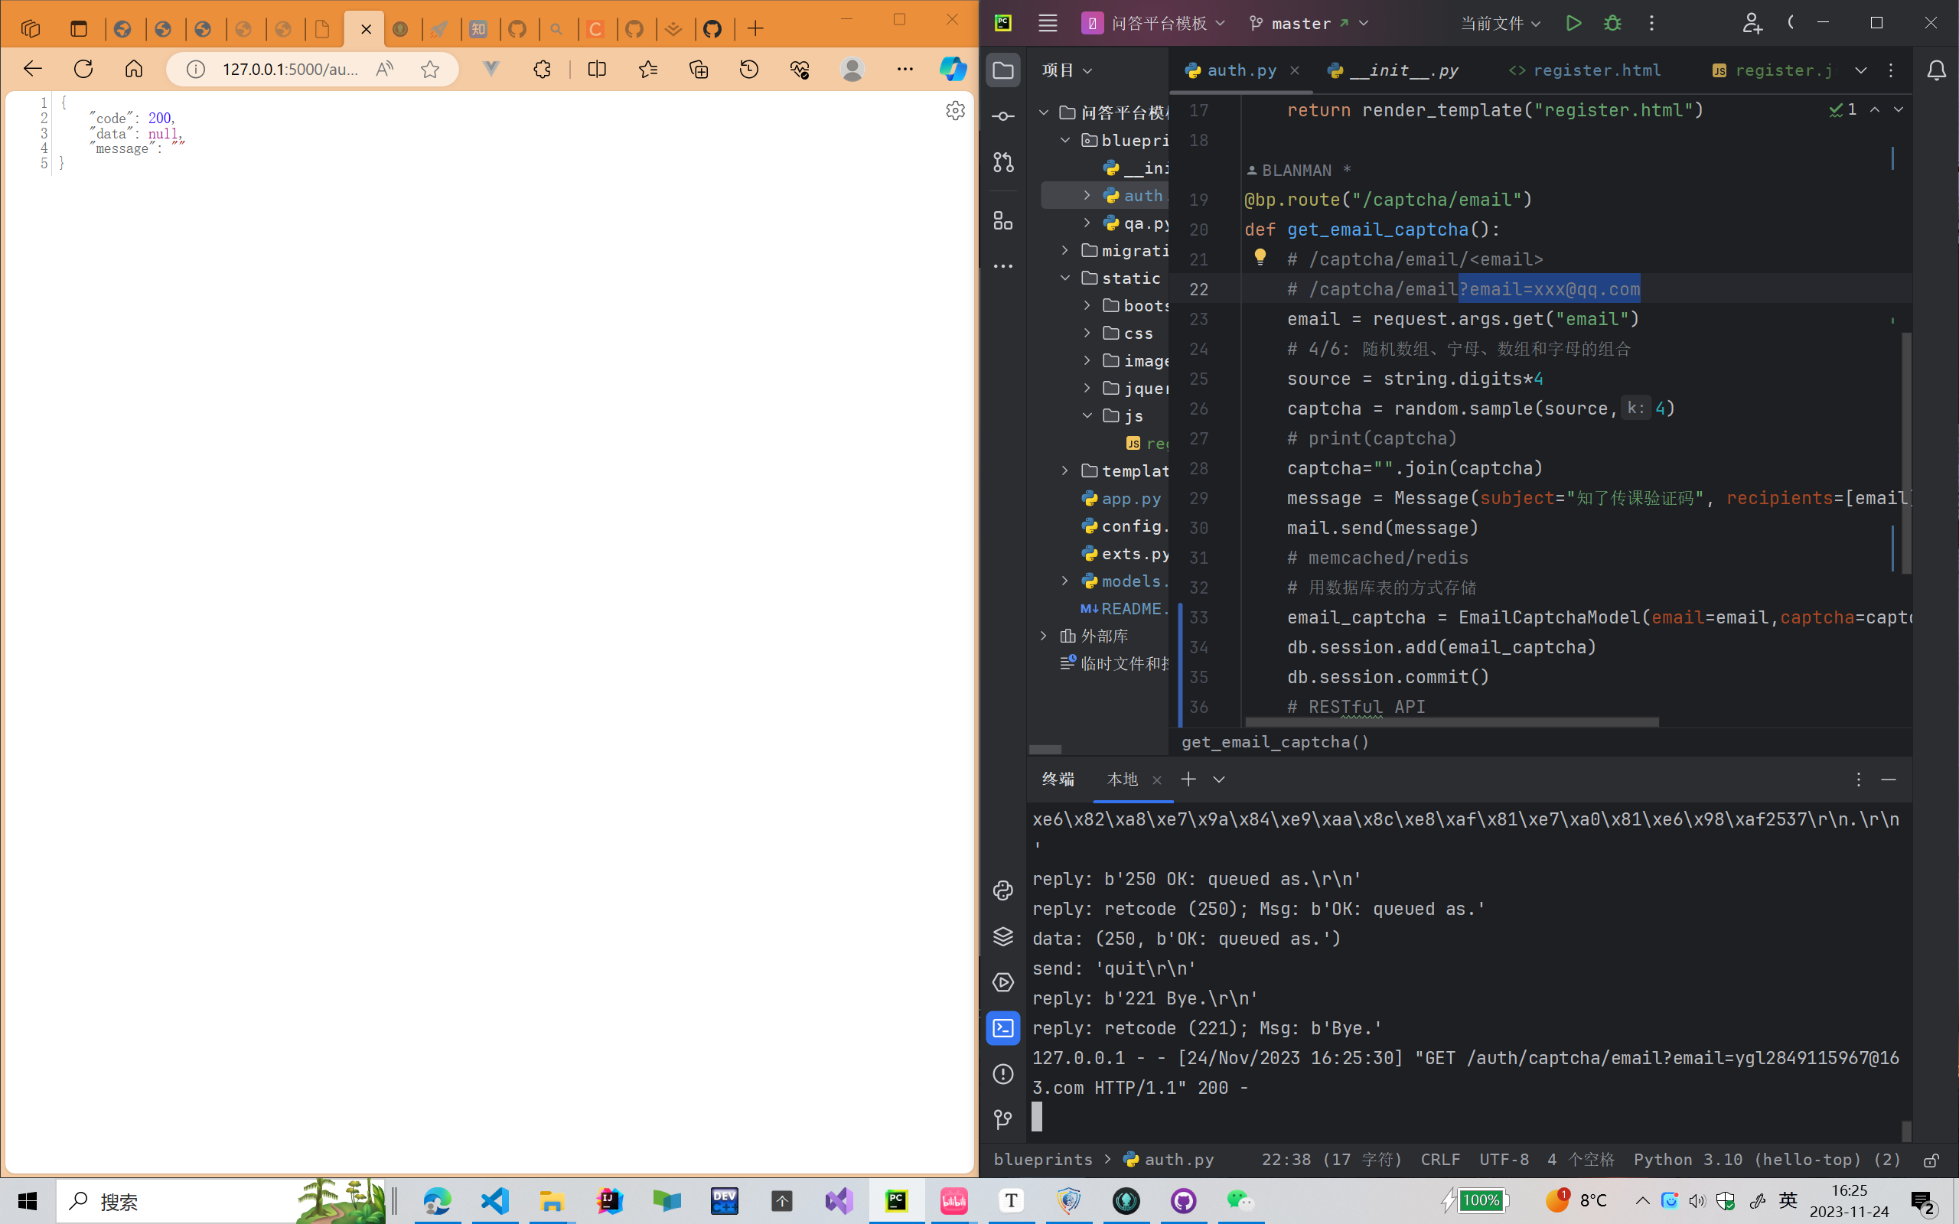Open the Problems warning icon in sidebar
This screenshot has height=1224, width=1959.
pyautogui.click(x=1003, y=1074)
